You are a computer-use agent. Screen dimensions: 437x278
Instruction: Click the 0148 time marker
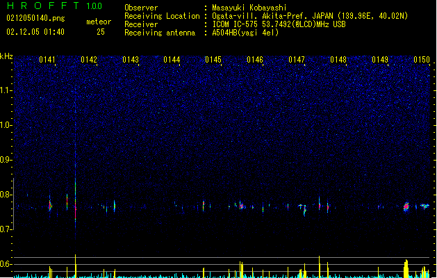pyautogui.click(x=338, y=60)
